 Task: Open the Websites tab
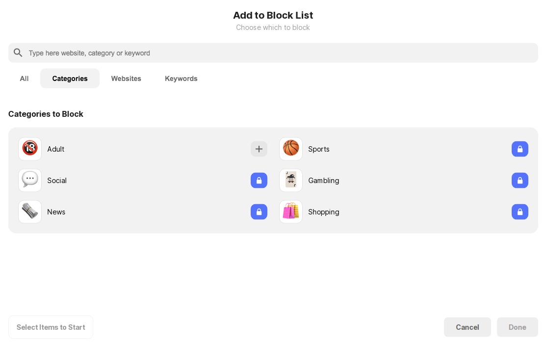126,79
